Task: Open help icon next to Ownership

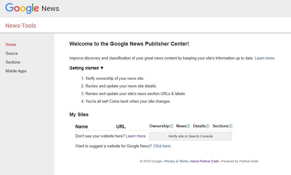Action: (x=172, y=126)
